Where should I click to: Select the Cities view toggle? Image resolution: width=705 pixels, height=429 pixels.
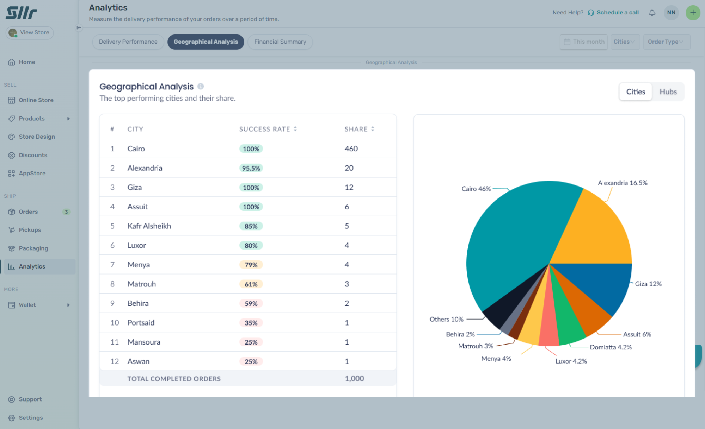(x=636, y=92)
